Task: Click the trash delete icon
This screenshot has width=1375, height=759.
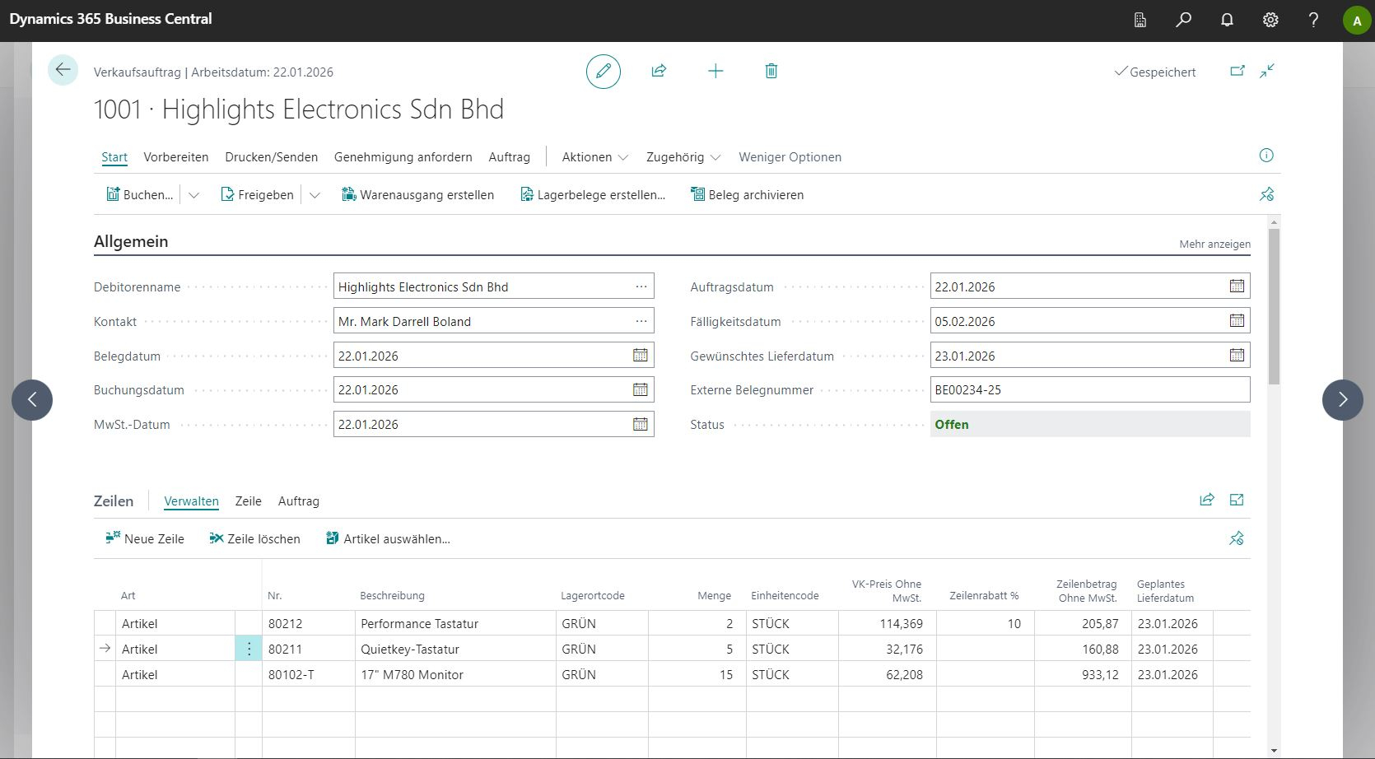Action: 771,72
